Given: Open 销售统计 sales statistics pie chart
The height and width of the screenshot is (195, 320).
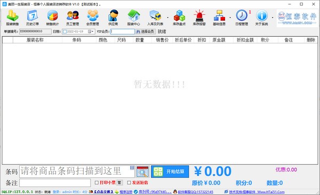Looking at the screenshot, I should point(52,18).
